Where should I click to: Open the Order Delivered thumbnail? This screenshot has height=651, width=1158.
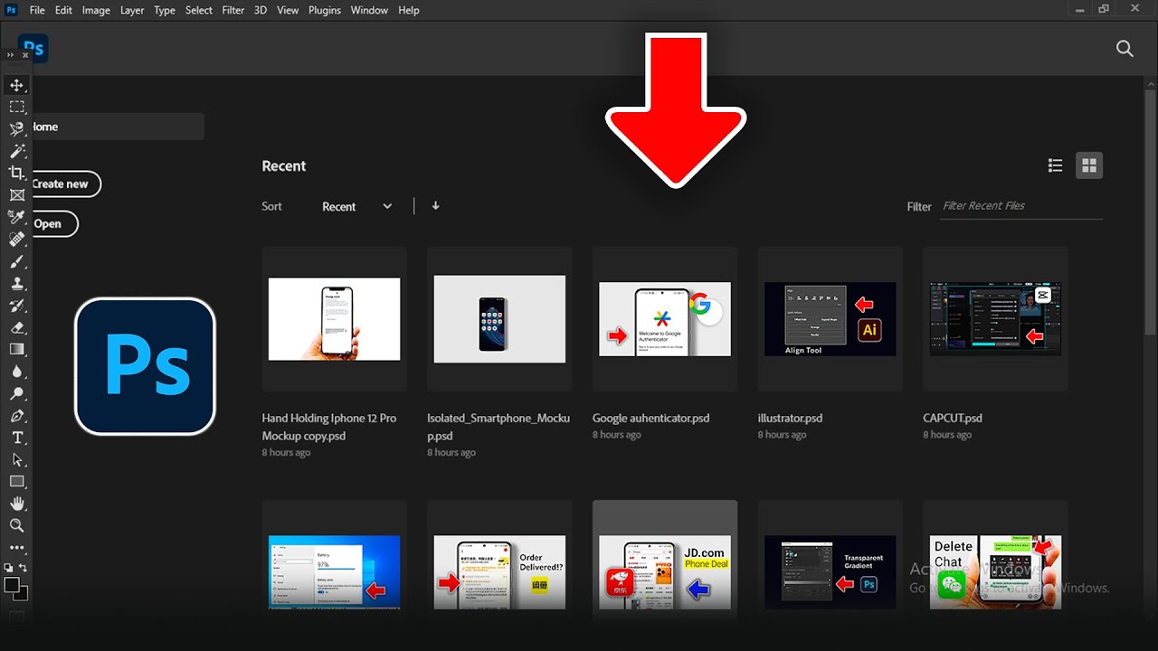[x=499, y=571]
